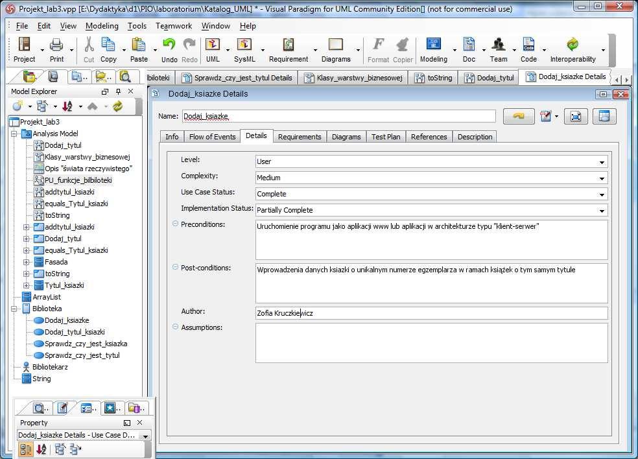Click the Redo toolbar icon
The image size is (638, 459).
(x=189, y=50)
